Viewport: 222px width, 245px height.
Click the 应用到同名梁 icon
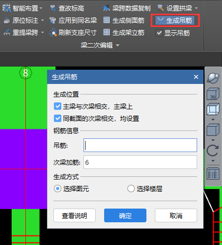point(52,21)
